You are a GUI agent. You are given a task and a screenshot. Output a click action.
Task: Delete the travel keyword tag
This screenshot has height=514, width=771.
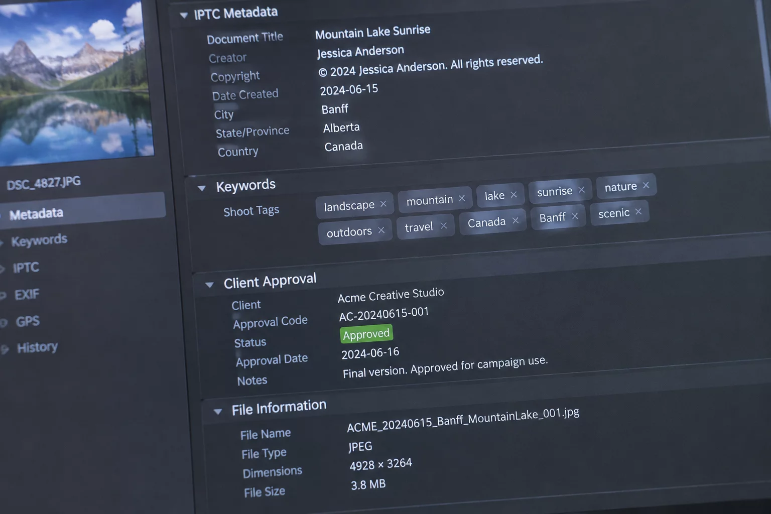click(x=444, y=226)
